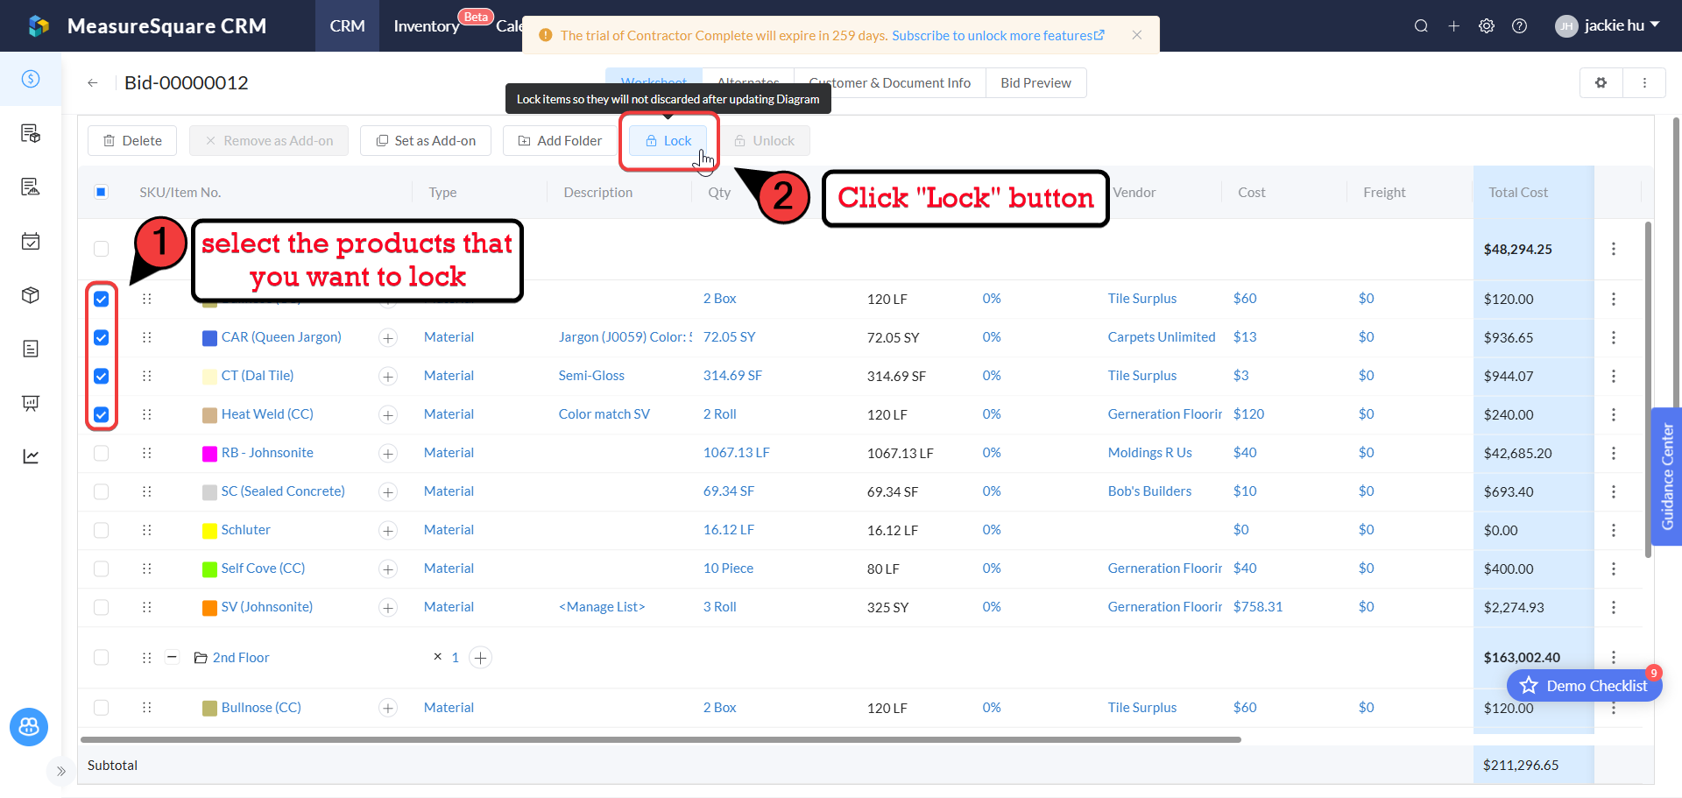Click the blue color swatch of CAR (Queen Jargon)
The width and height of the screenshot is (1682, 798).
tap(210, 338)
